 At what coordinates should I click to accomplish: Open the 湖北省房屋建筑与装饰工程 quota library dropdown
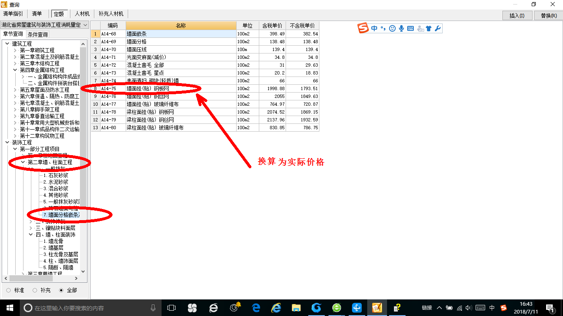[x=45, y=25]
